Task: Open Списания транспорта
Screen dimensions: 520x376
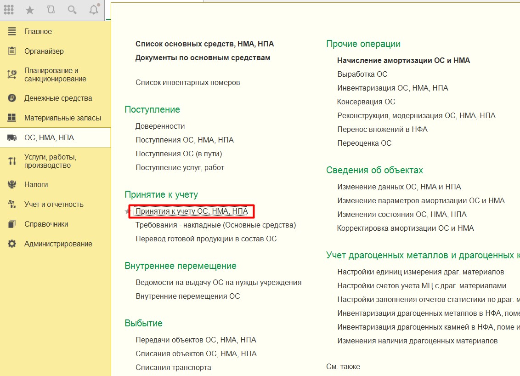Action: coord(174,367)
